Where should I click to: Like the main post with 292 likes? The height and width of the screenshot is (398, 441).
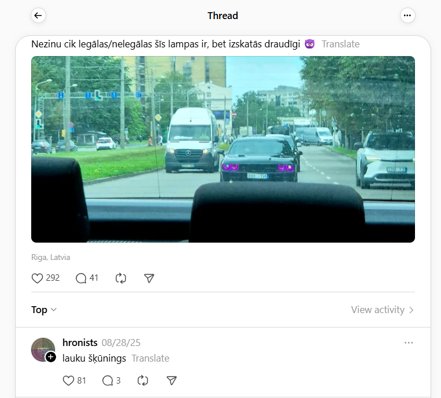click(37, 278)
